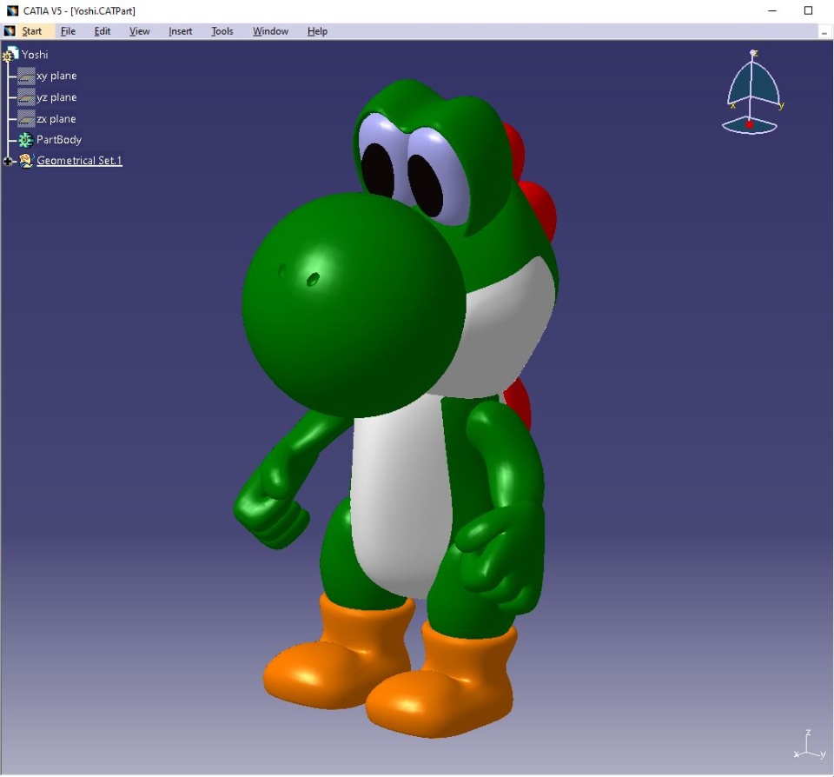The height and width of the screenshot is (777, 834).
Task: Open the Help menu
Action: click(x=317, y=31)
